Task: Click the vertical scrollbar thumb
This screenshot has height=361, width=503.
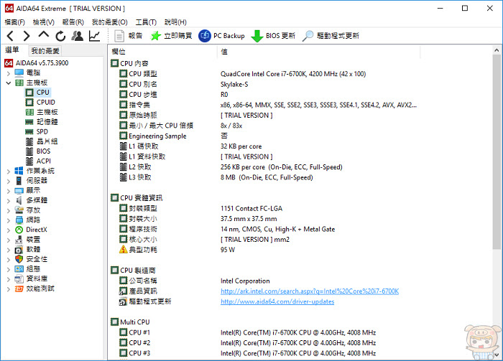Action: (497, 152)
